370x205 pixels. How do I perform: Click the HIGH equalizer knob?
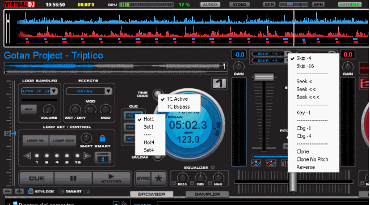218,178
